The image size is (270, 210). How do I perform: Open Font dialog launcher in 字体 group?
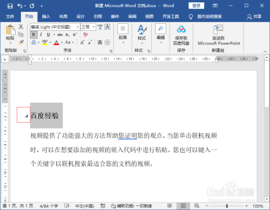[111, 51]
